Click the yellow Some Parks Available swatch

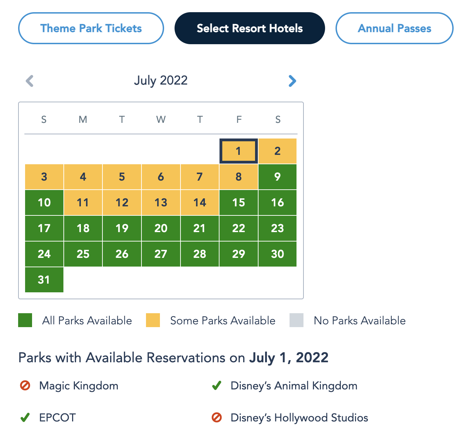pos(153,320)
